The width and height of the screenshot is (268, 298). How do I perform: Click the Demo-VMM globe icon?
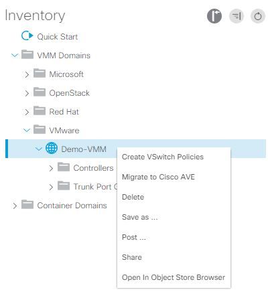click(52, 148)
